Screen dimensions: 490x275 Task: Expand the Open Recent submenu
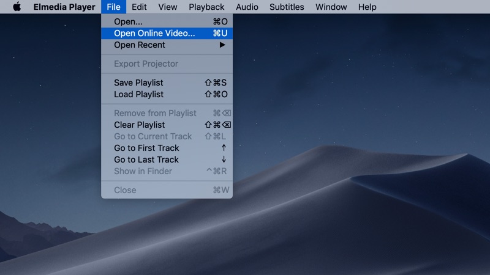click(x=167, y=45)
